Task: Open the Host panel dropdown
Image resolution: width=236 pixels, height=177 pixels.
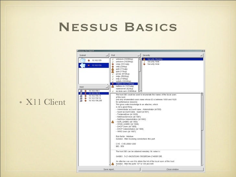Action: pyautogui.click(x=107, y=87)
